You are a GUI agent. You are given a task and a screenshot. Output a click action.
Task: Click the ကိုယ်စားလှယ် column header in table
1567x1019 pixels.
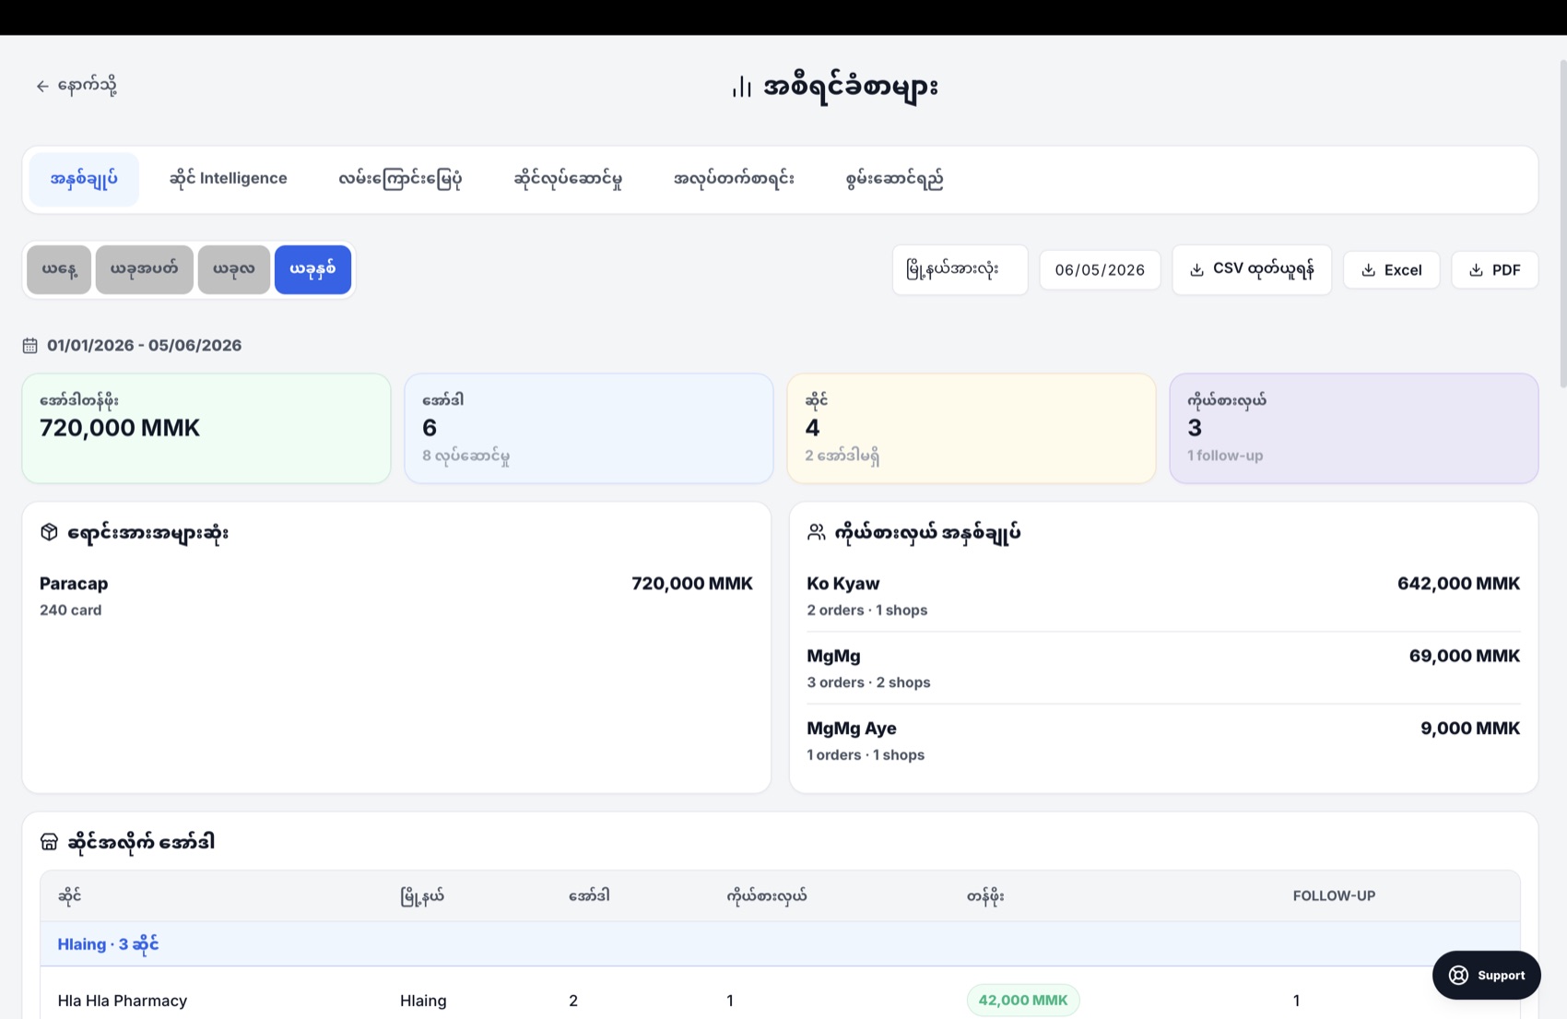766,896
